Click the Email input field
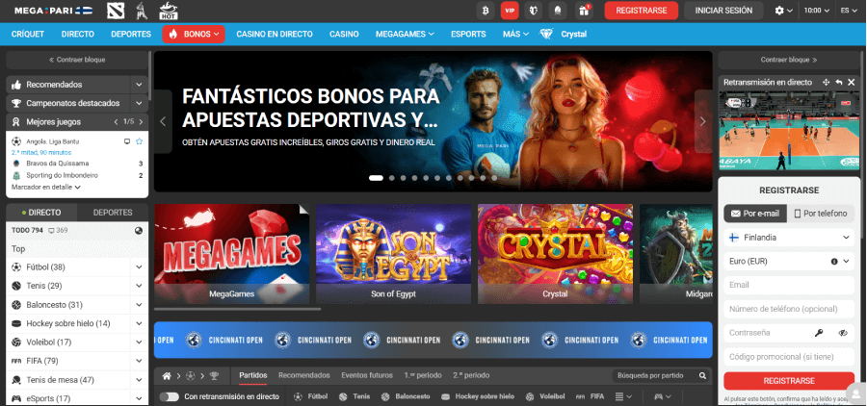The width and height of the screenshot is (867, 406). click(789, 285)
